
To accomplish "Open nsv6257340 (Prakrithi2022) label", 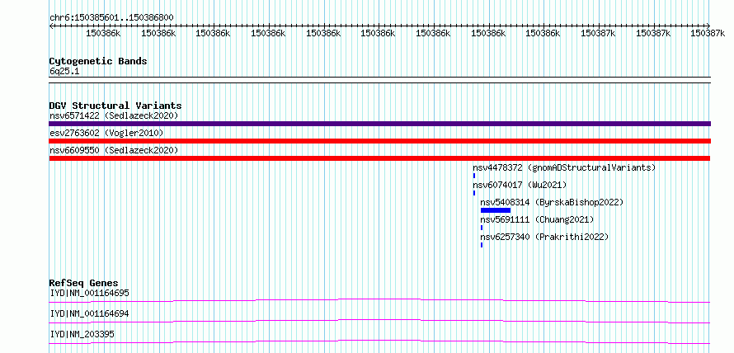I will [544, 237].
